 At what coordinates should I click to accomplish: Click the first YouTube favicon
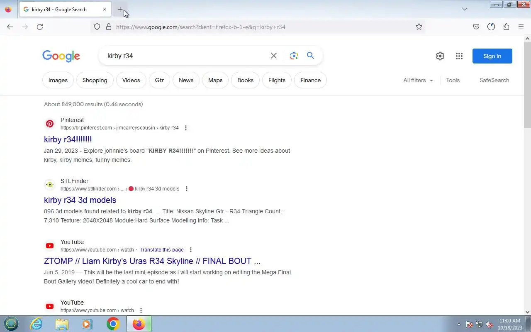click(50, 246)
